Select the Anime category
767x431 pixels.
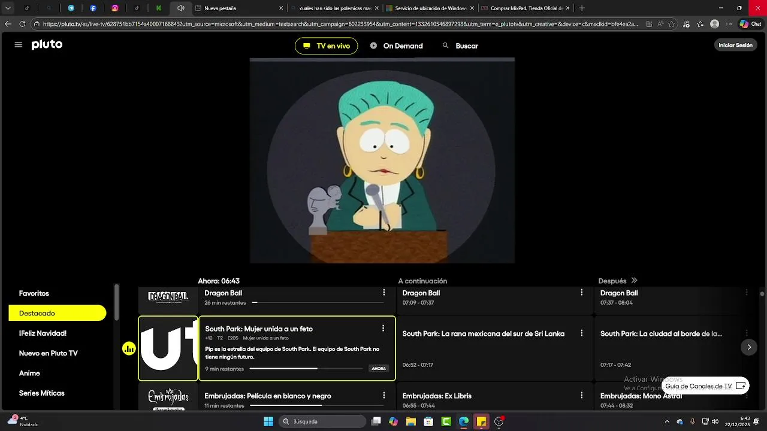point(29,373)
